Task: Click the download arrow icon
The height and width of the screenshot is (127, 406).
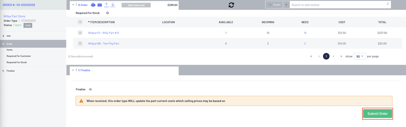Action: 113,5
